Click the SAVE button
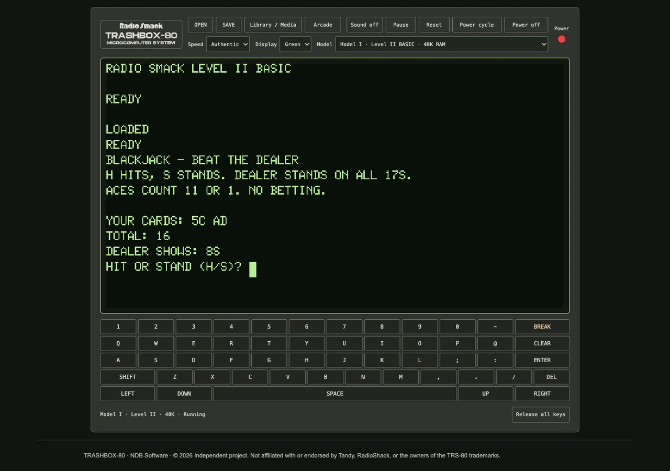 click(x=229, y=25)
